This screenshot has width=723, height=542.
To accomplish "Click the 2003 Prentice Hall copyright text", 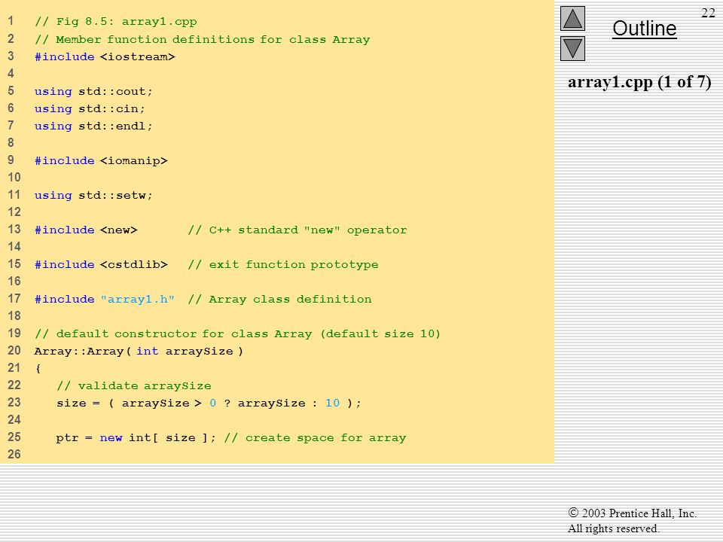I will 632,513.
